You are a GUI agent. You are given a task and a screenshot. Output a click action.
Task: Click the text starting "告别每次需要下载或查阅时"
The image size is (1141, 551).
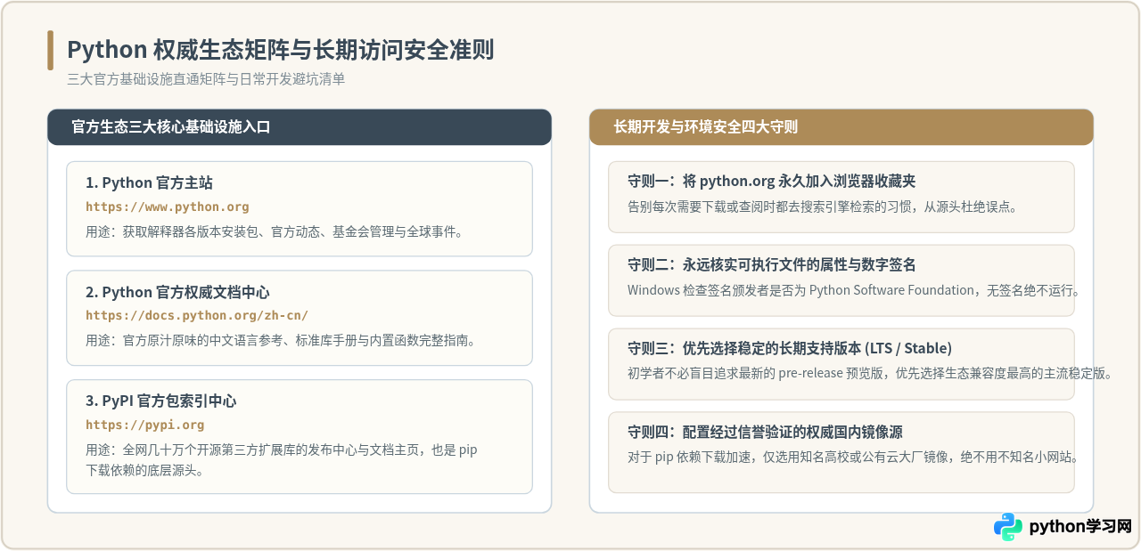click(x=823, y=207)
